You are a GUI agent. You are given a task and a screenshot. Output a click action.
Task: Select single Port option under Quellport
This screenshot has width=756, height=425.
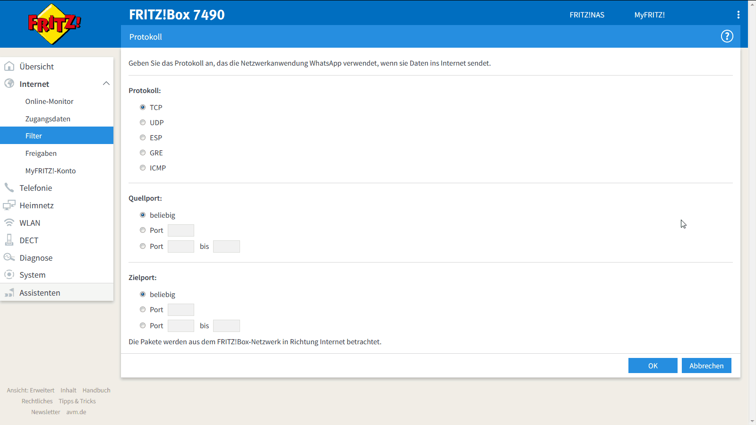143,230
